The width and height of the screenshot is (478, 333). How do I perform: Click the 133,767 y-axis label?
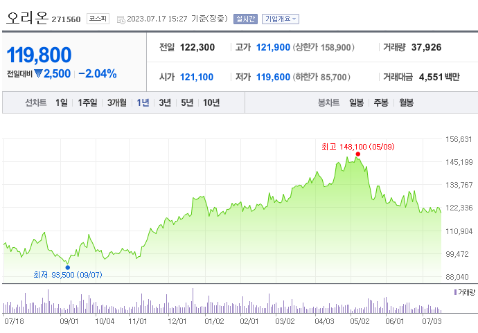pyautogui.click(x=459, y=185)
